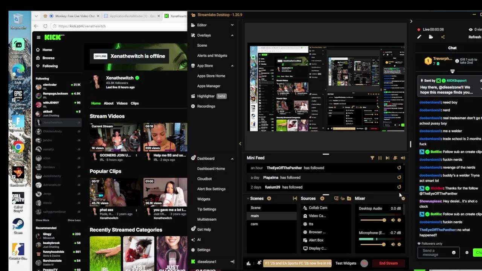The image size is (482, 271).
Task: Switch to the Monkey Live Video Chat tab
Action: tap(72, 16)
